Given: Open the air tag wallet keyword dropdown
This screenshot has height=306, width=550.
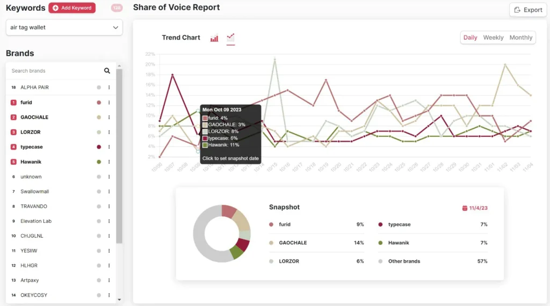Looking at the screenshot, I should [64, 27].
